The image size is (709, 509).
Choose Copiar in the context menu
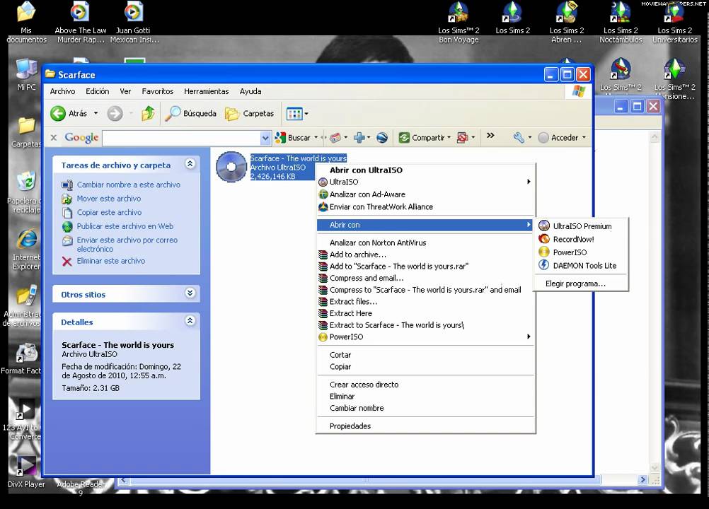point(425,367)
